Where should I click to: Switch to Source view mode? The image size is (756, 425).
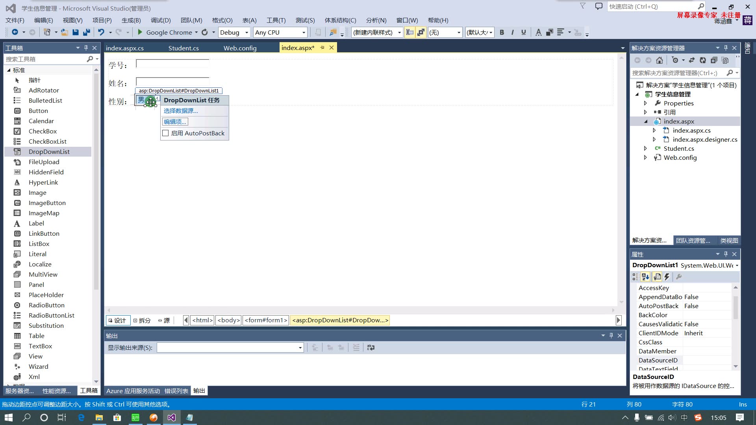pos(164,320)
